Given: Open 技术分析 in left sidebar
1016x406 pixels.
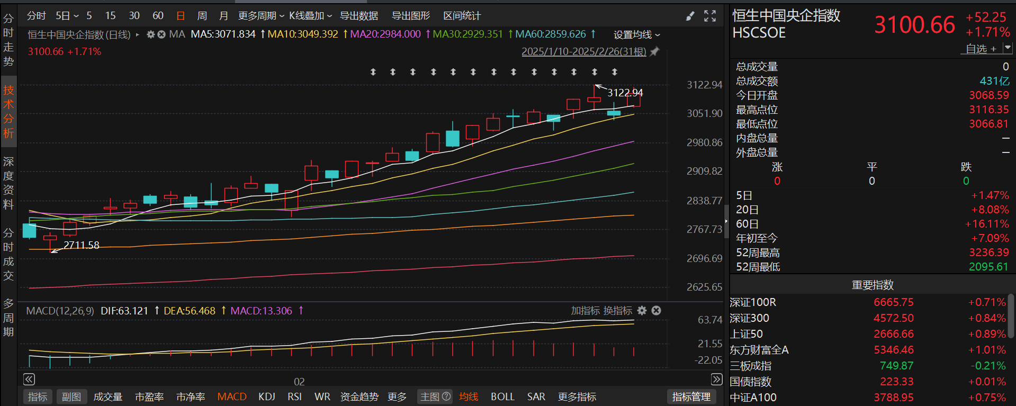Looking at the screenshot, I should click(8, 112).
